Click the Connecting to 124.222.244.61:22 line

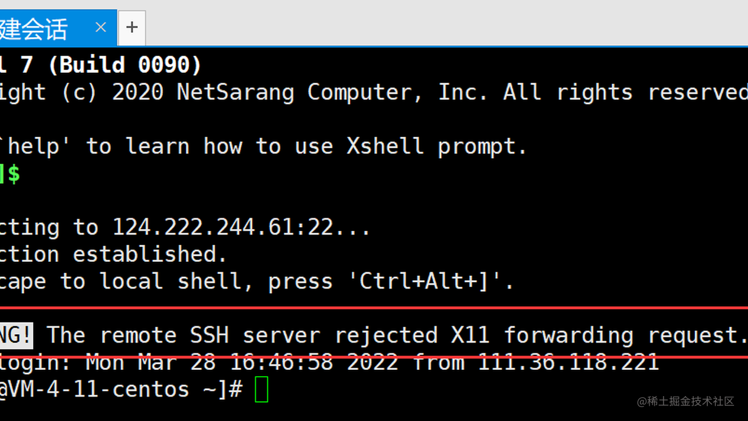(182, 227)
